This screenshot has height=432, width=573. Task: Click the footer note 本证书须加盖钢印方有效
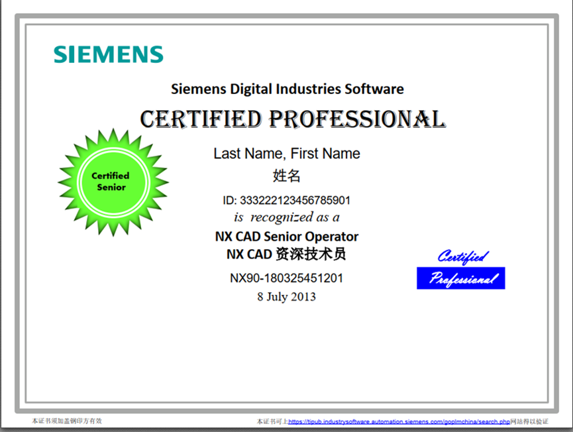point(67,421)
